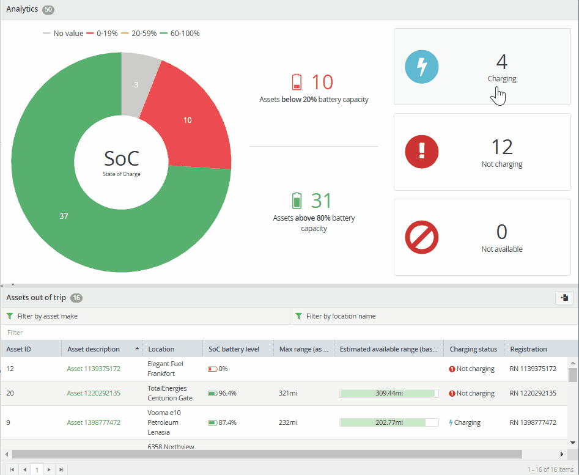Click the green full battery icon
This screenshot has height=475, width=579.
coord(297,201)
